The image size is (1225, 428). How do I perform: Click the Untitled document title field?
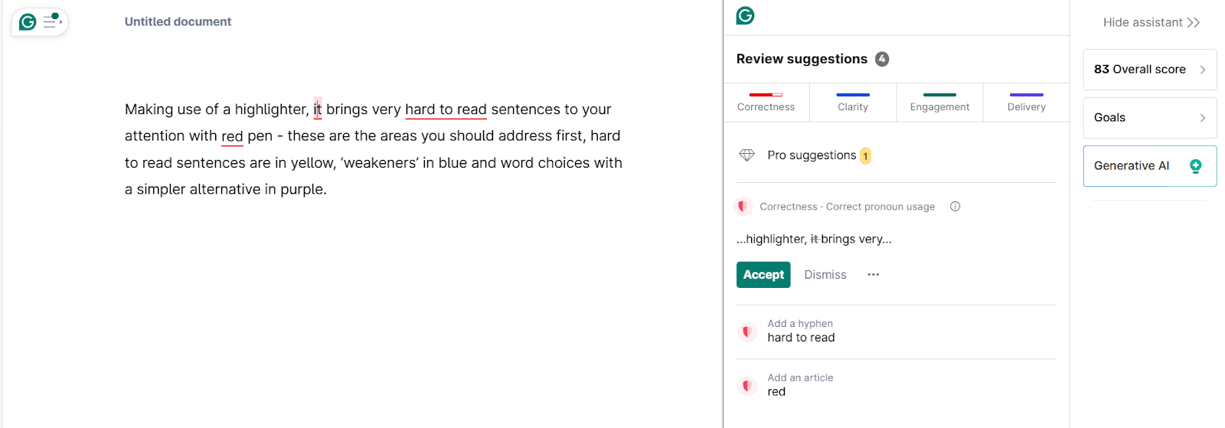tap(178, 22)
